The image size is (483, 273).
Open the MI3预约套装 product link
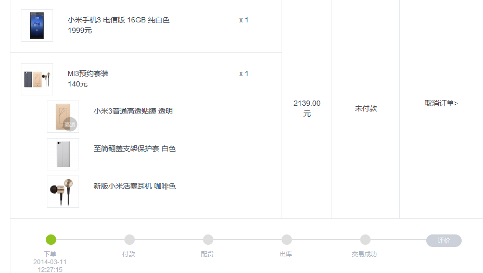click(88, 74)
